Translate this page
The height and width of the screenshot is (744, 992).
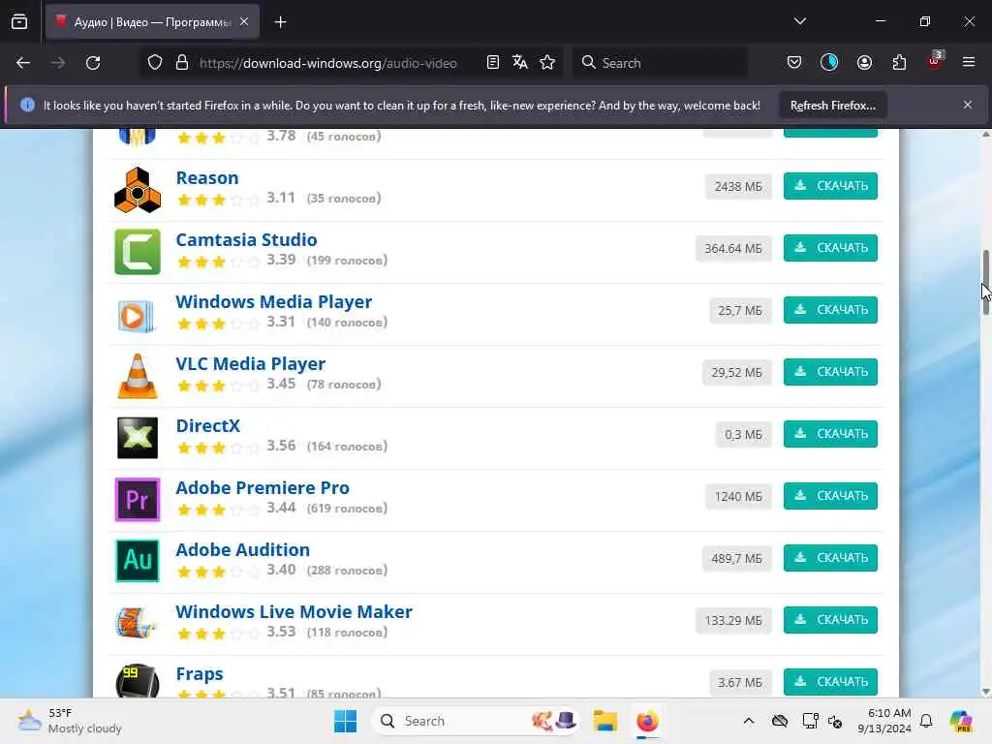pos(520,62)
